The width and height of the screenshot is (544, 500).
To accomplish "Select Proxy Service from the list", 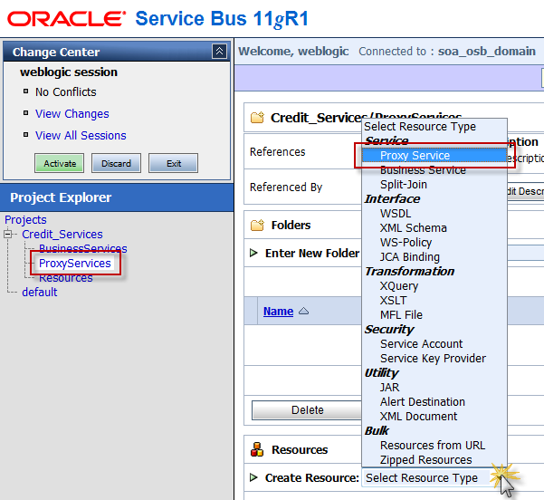I will (x=434, y=156).
